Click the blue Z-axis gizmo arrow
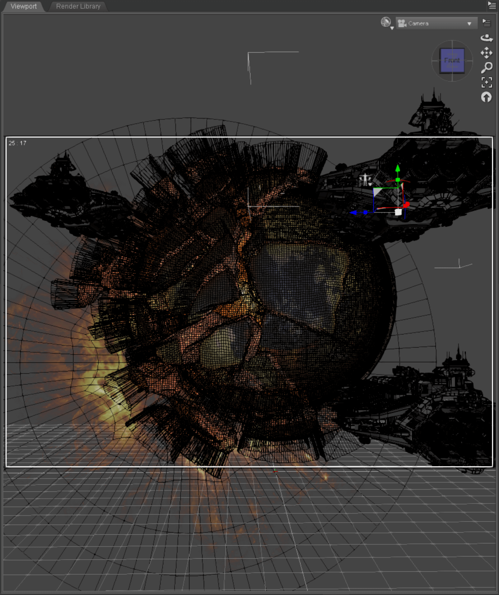Viewport: 499px width, 595px height. 354,213
